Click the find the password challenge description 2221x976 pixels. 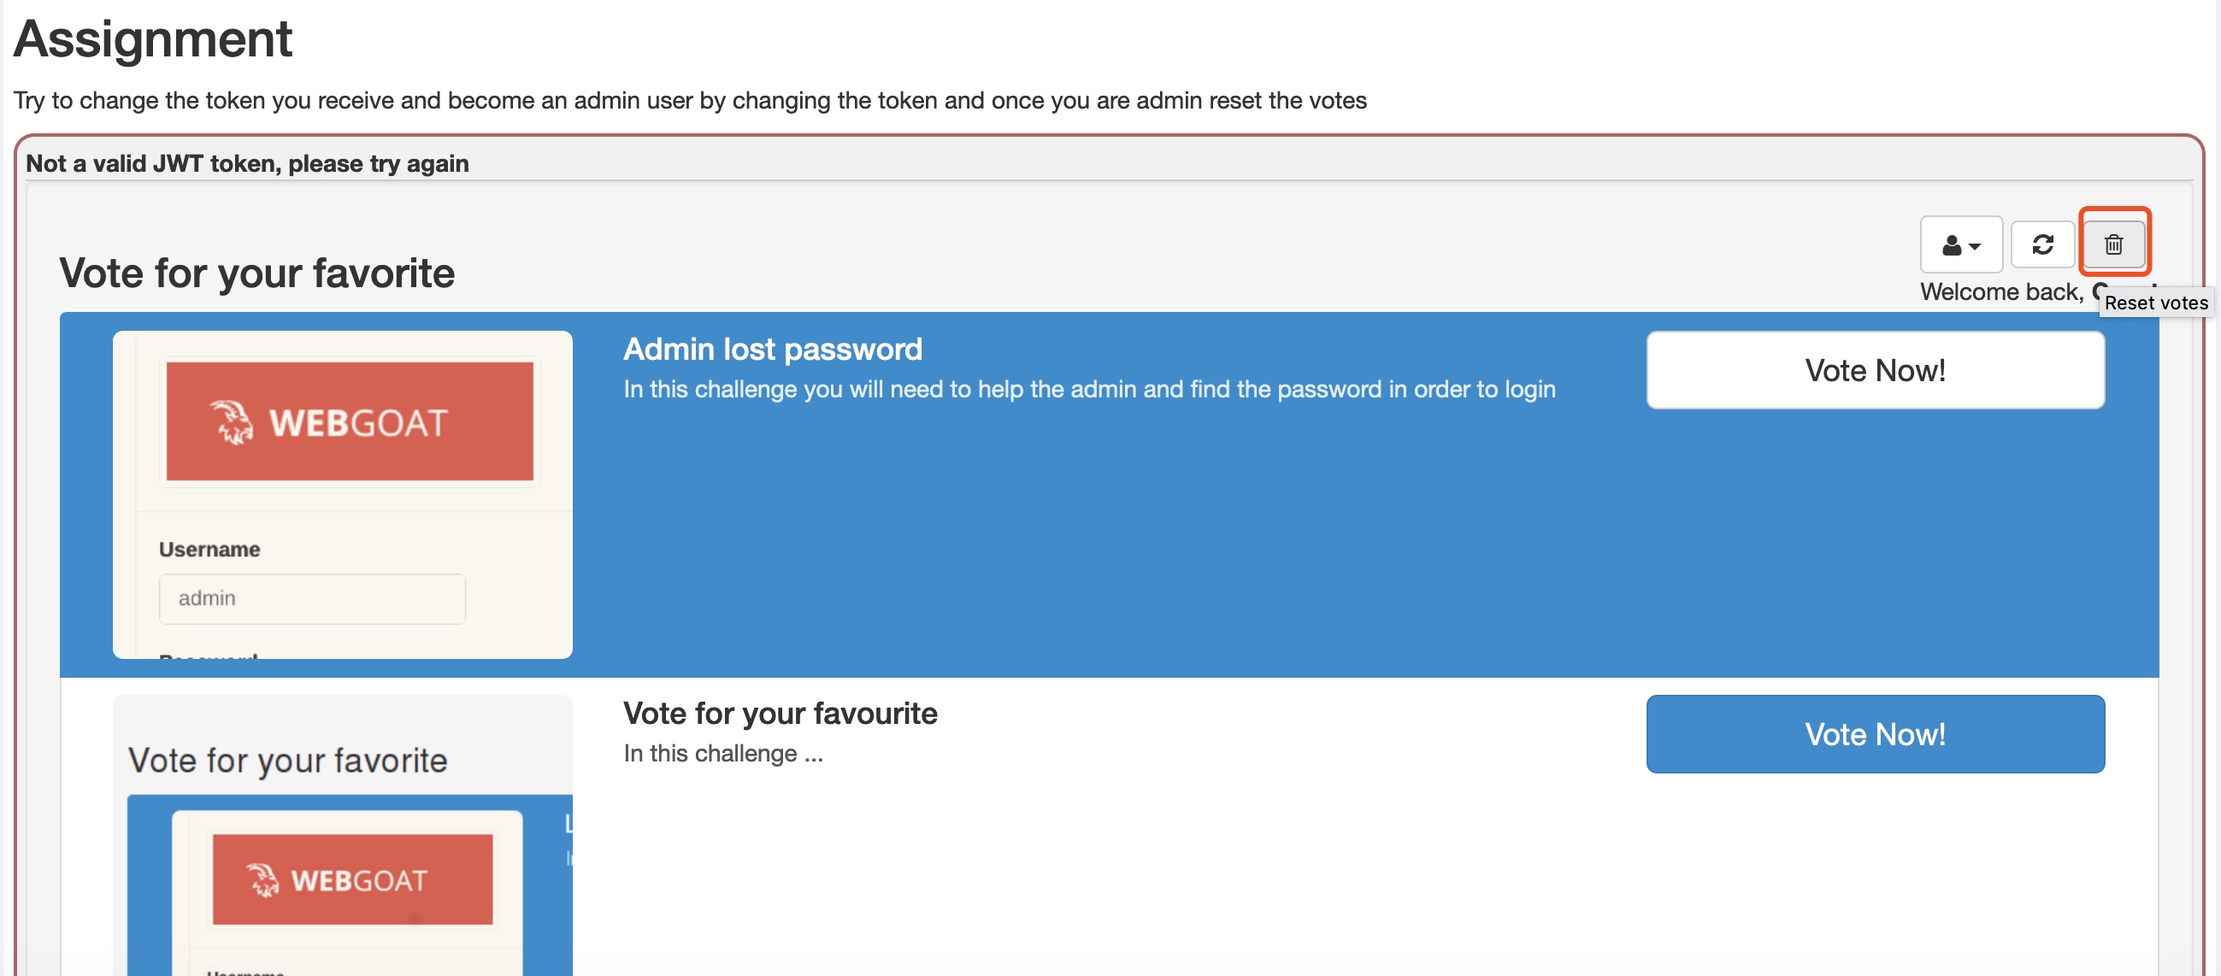pyautogui.click(x=1090, y=390)
